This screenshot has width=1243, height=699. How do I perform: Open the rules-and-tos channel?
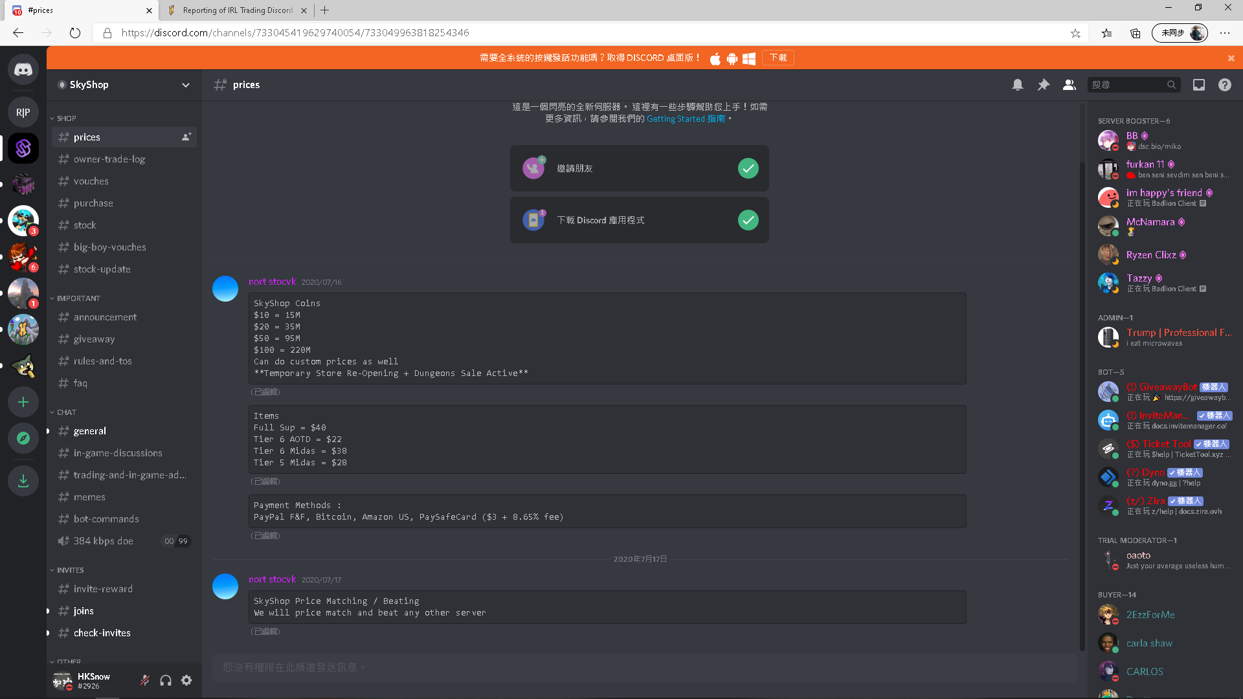click(124, 361)
